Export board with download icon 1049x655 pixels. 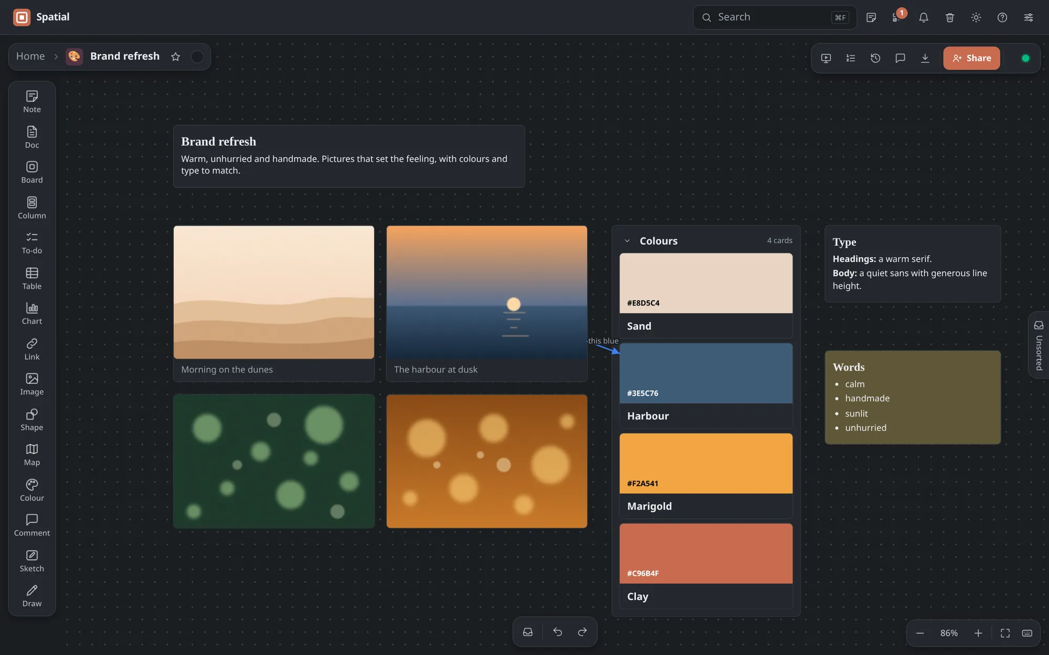pyautogui.click(x=925, y=58)
